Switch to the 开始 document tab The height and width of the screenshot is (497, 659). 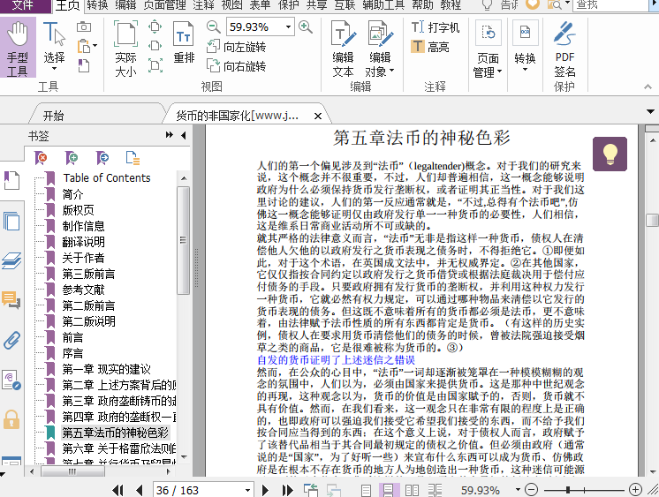[53, 116]
